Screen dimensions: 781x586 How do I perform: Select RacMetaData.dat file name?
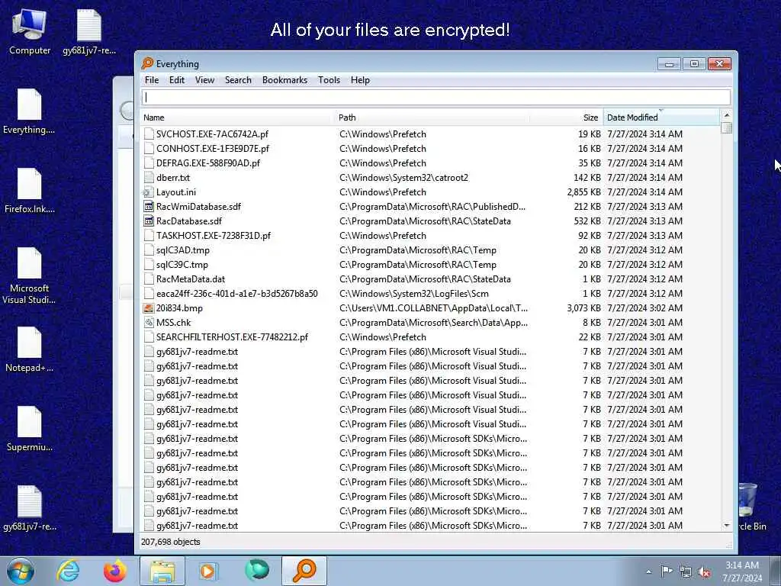(x=191, y=279)
